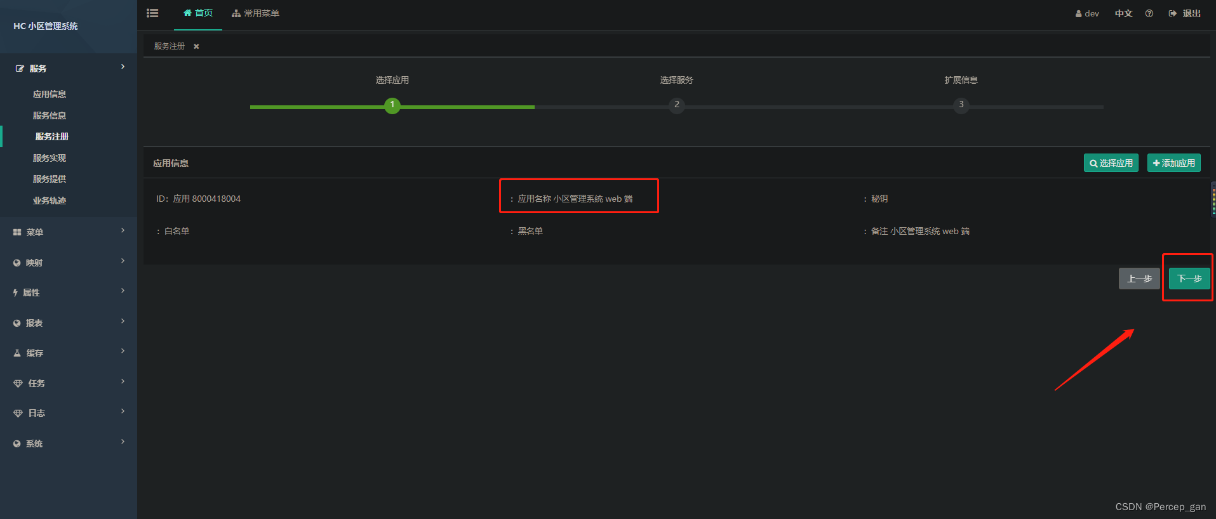Select 服务注册 in the sidebar

pos(52,136)
